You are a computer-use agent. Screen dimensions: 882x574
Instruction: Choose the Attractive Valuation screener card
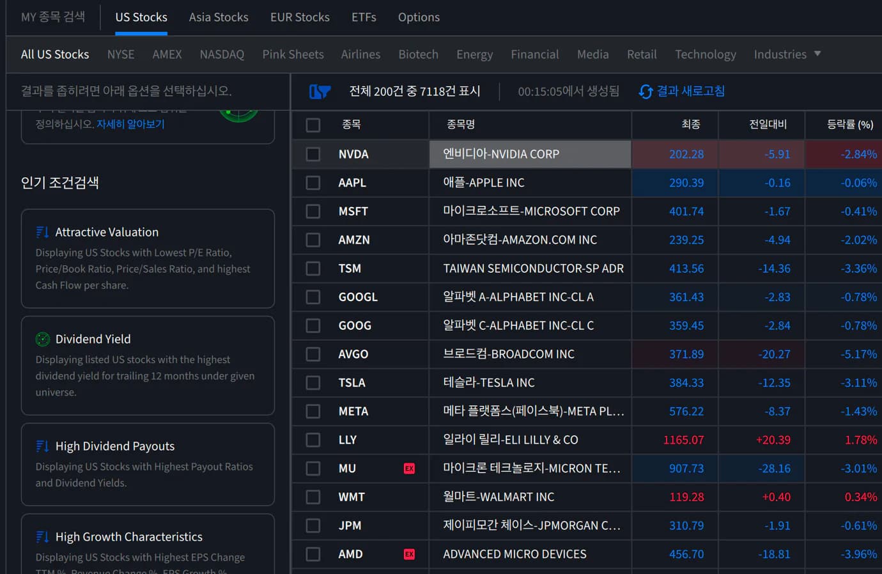148,258
